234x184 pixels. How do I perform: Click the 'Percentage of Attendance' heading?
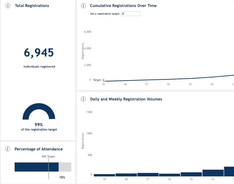[39, 149]
